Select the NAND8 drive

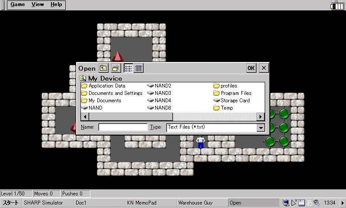(x=159, y=108)
